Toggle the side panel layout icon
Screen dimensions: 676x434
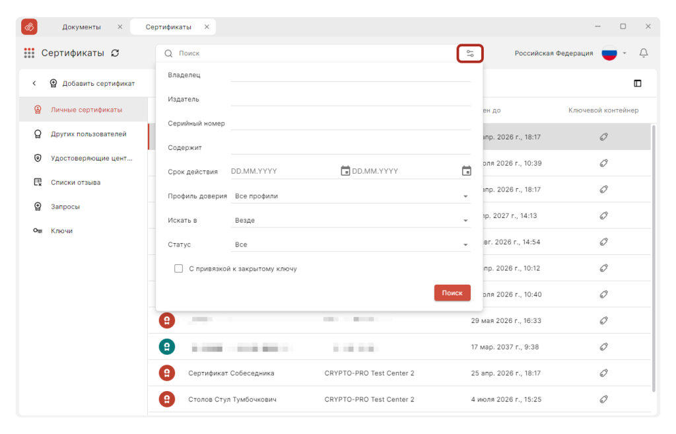point(638,83)
